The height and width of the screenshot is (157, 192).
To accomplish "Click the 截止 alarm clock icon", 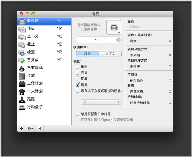I will pos(22,45).
